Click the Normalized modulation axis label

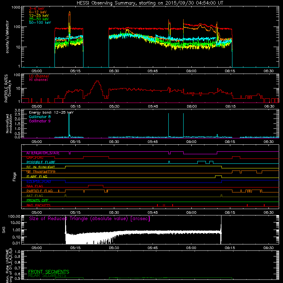[x=8, y=123]
